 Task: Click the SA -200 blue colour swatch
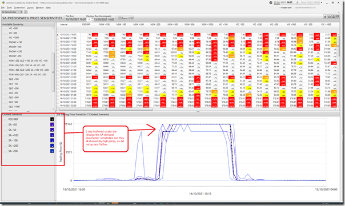pos(52,151)
